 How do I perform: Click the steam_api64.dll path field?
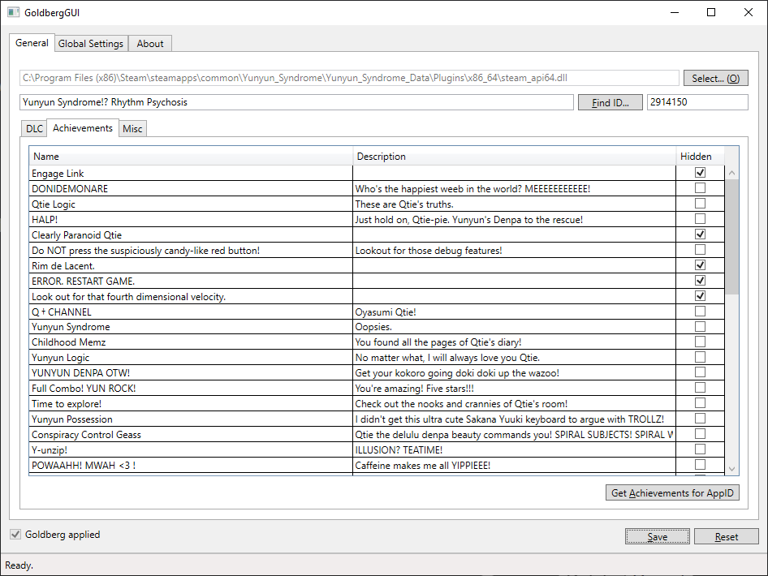[349, 78]
